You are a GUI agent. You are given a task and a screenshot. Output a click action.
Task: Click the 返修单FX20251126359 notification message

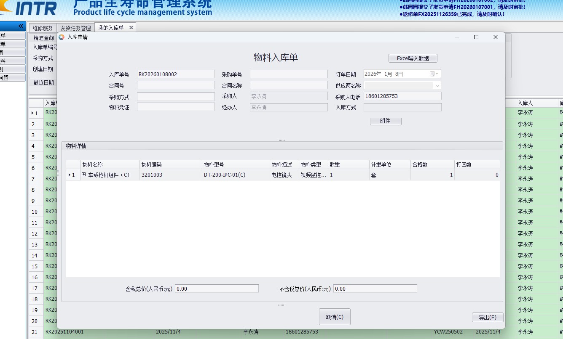pos(453,14)
